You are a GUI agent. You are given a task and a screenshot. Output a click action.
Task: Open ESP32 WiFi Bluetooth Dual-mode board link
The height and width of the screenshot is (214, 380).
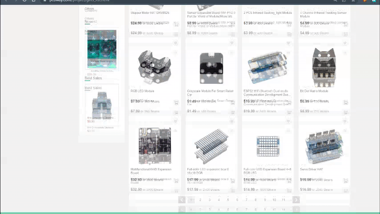click(267, 93)
